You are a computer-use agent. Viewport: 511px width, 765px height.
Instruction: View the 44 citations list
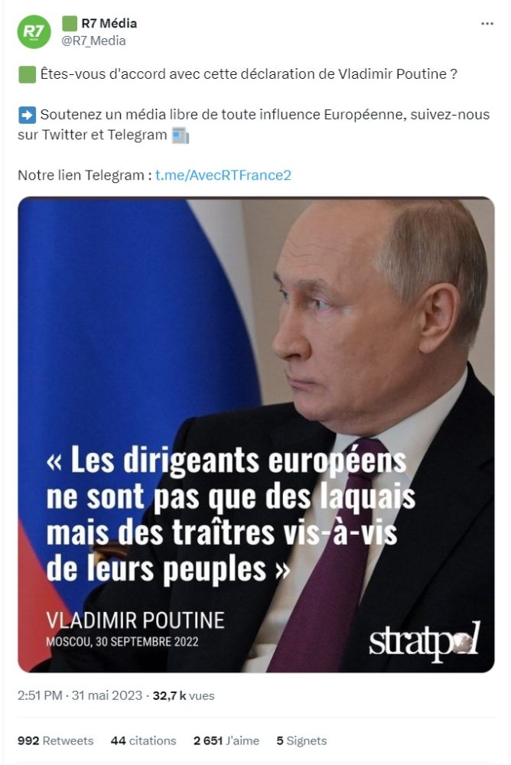point(144,741)
